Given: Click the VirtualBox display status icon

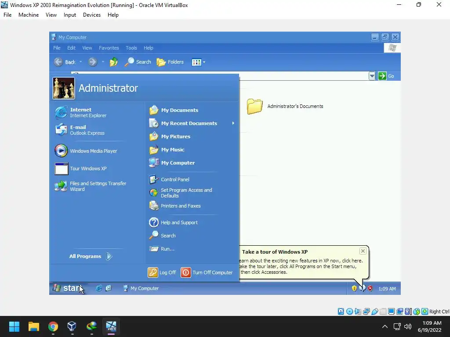Looking at the screenshot, I should pos(391,312).
